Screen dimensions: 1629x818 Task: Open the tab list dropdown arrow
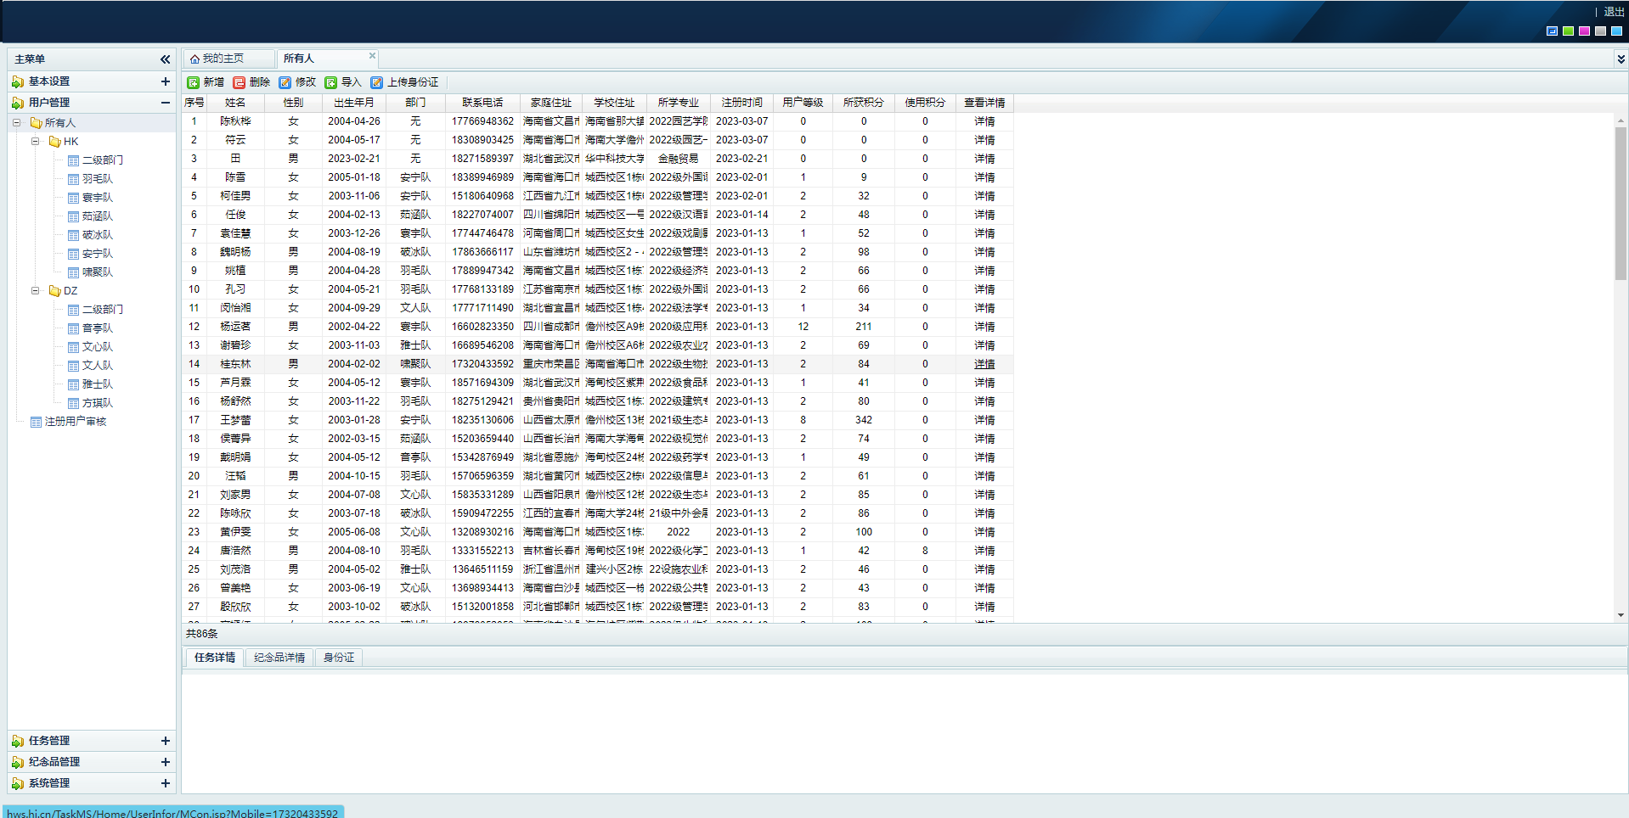(x=1621, y=59)
